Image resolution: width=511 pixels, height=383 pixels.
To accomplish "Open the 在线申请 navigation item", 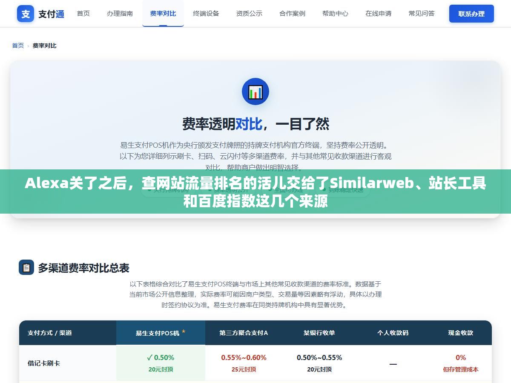I will (378, 13).
